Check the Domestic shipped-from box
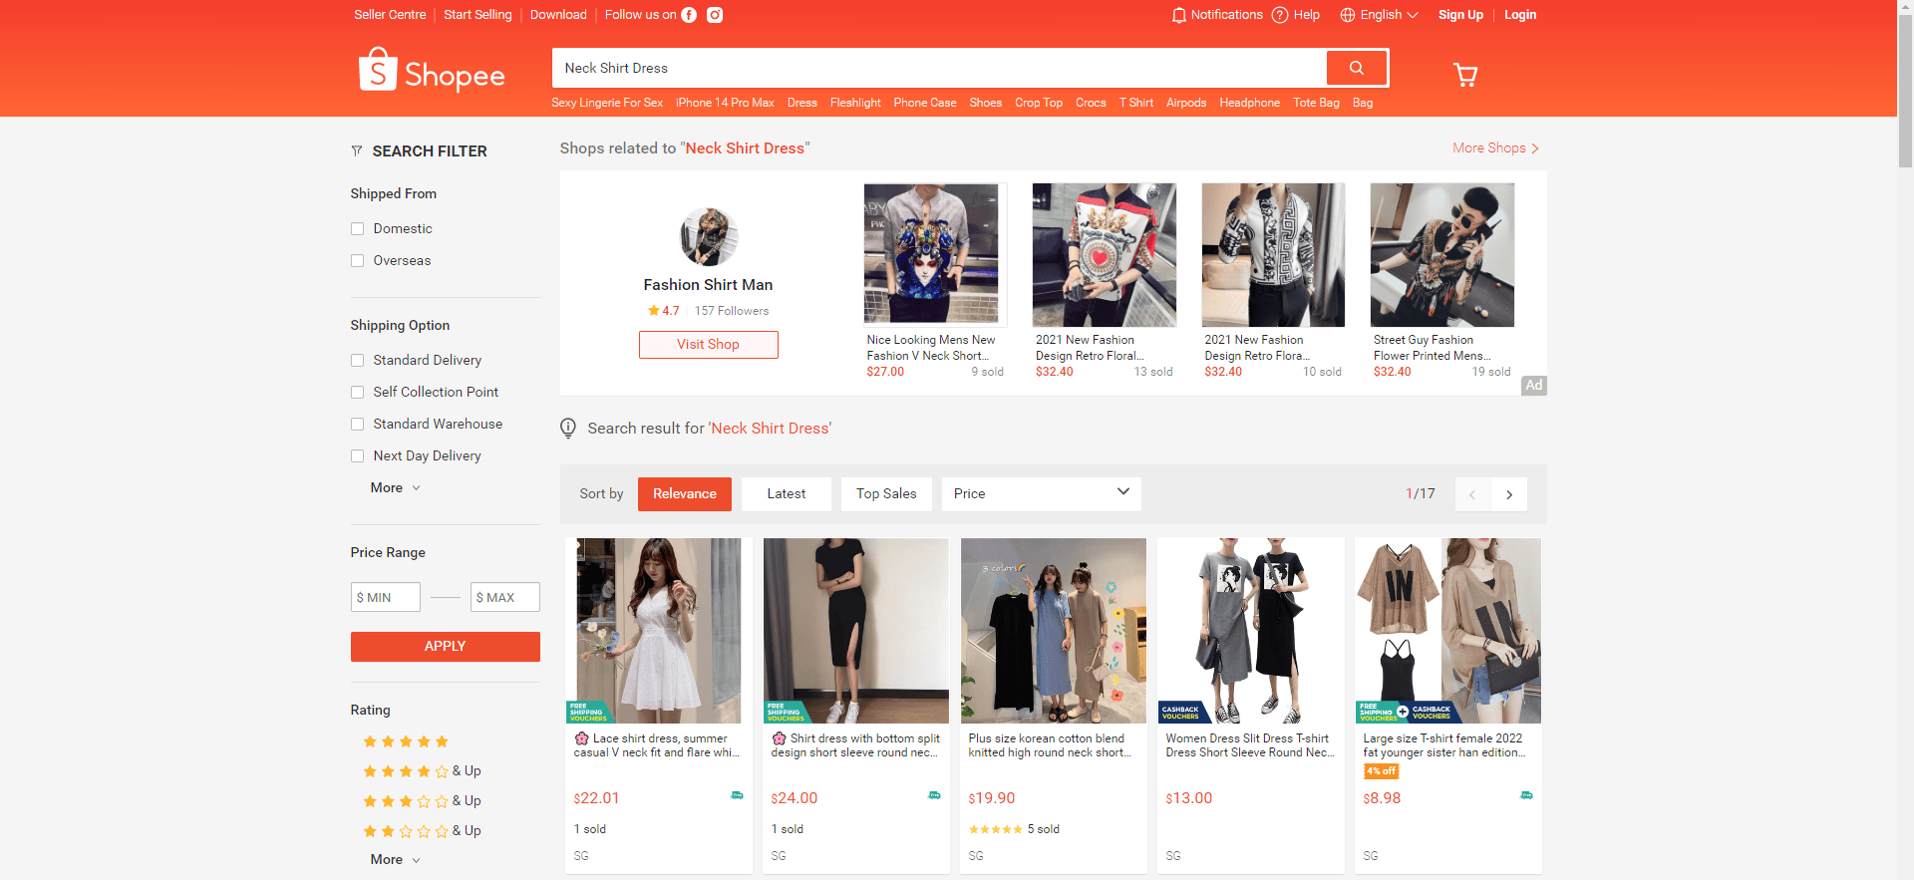This screenshot has height=880, width=1914. click(357, 229)
